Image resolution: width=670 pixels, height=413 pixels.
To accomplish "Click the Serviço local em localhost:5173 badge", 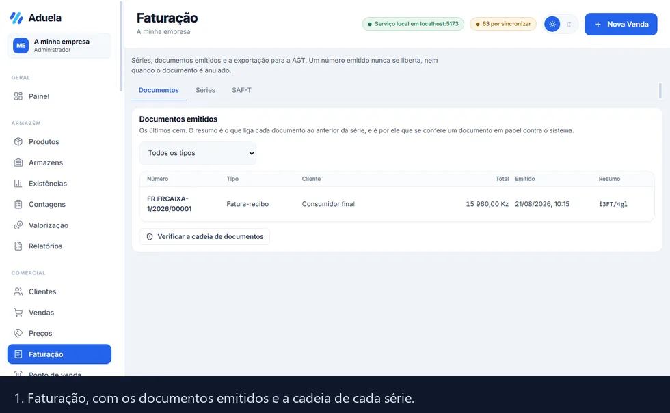I will pyautogui.click(x=413, y=24).
